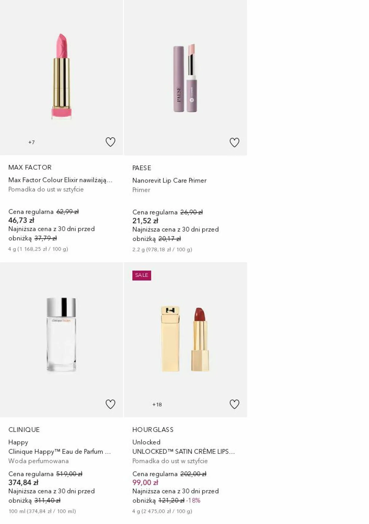Click the CLINIQUE brand label
The image size is (369, 524).
click(x=24, y=429)
